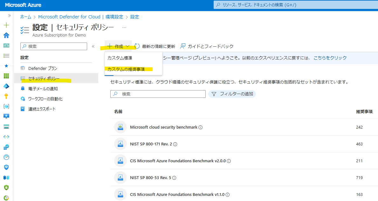Open the blue blocks chart sidebar icon
This screenshot has height=201, width=378.
tap(6, 147)
